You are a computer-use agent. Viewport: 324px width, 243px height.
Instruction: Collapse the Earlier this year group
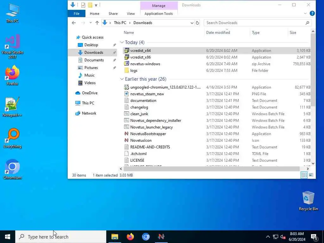(x=122, y=79)
